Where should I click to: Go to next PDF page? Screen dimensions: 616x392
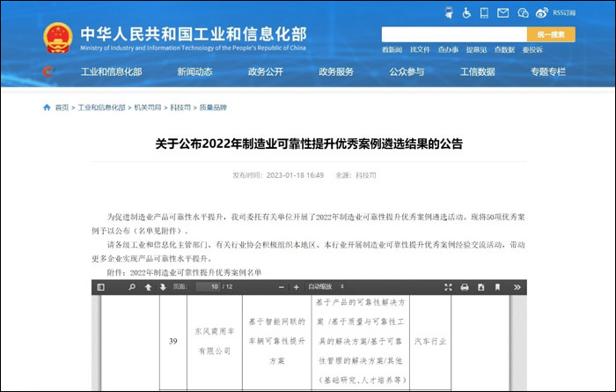pyautogui.click(x=163, y=287)
